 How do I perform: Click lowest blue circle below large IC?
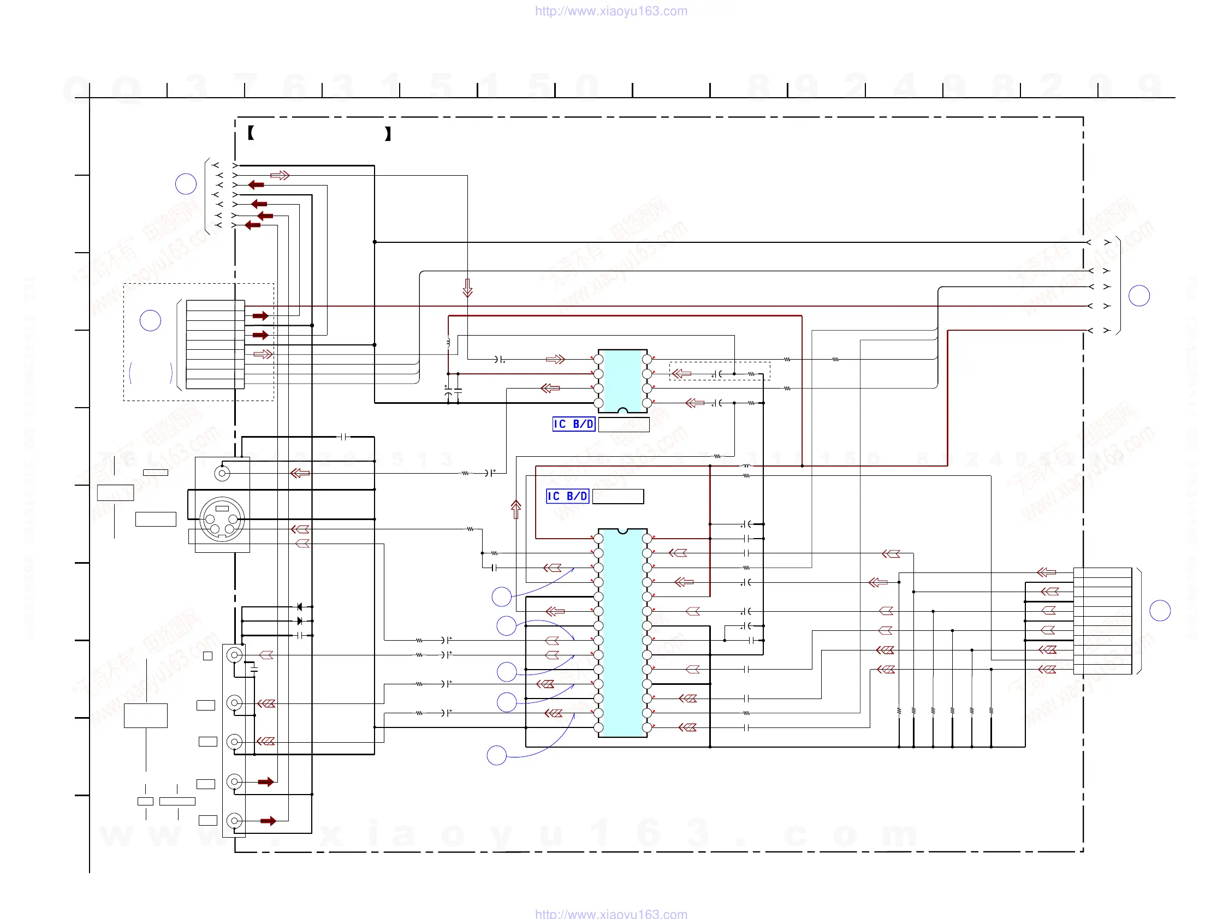coord(496,755)
